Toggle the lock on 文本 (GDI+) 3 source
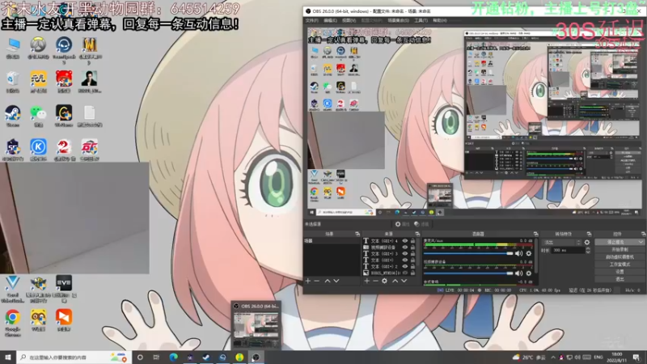 click(x=412, y=254)
